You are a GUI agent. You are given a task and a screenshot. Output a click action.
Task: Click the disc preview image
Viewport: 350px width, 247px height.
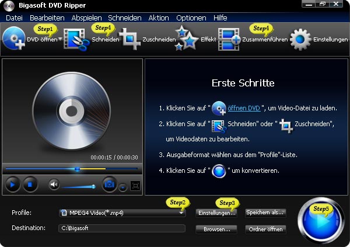point(71,111)
